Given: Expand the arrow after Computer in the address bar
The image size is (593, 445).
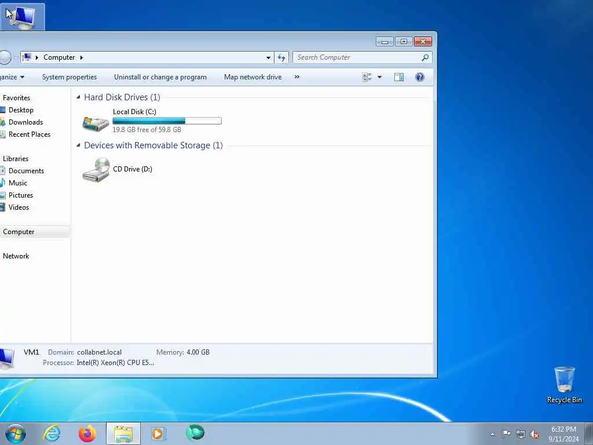Looking at the screenshot, I should pos(81,57).
